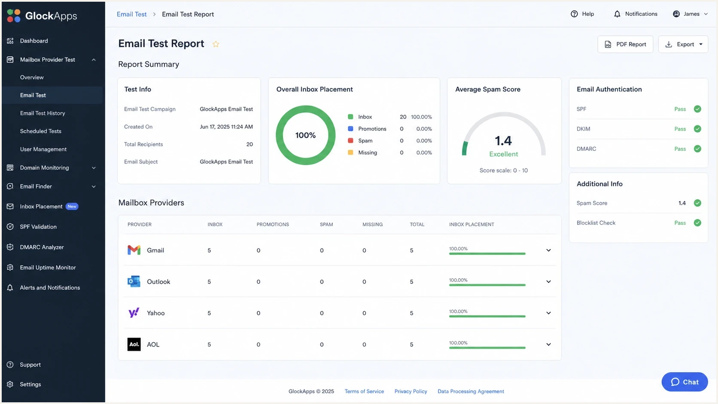The image size is (718, 404).
Task: Click the Gmail provider logo
Action: coord(134,250)
